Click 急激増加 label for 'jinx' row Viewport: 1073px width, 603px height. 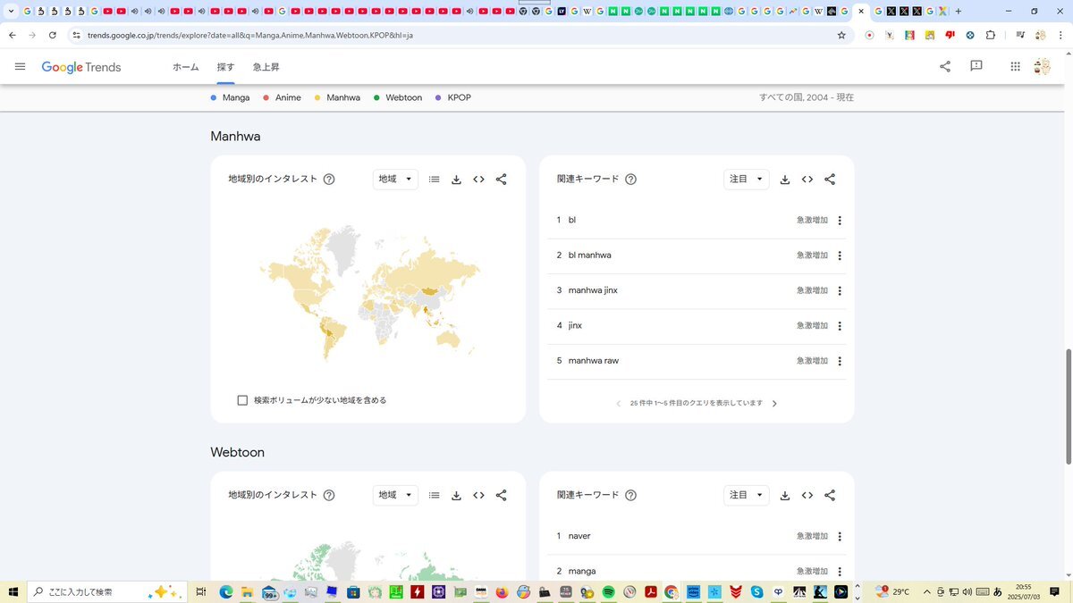[812, 325]
